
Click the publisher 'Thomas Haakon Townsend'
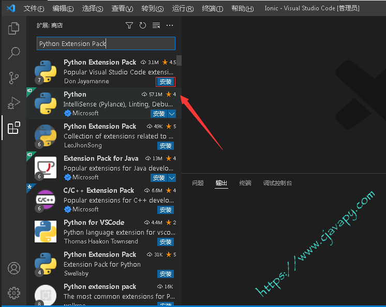101,241
